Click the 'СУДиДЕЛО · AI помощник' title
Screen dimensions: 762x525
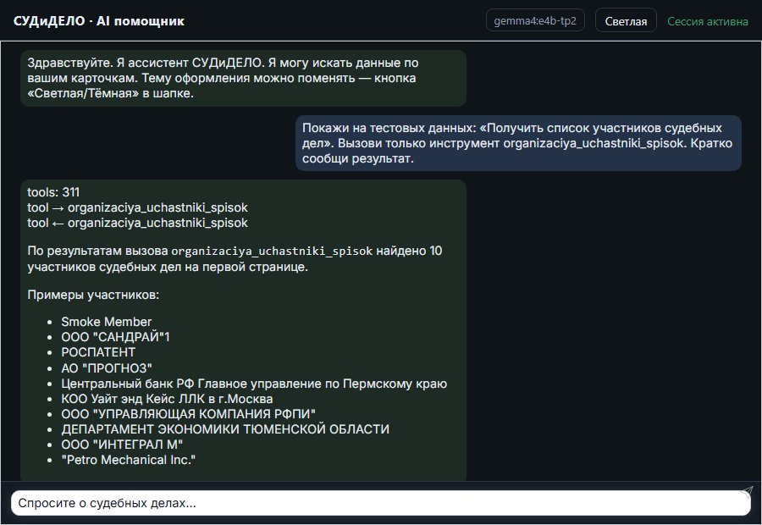click(99, 21)
